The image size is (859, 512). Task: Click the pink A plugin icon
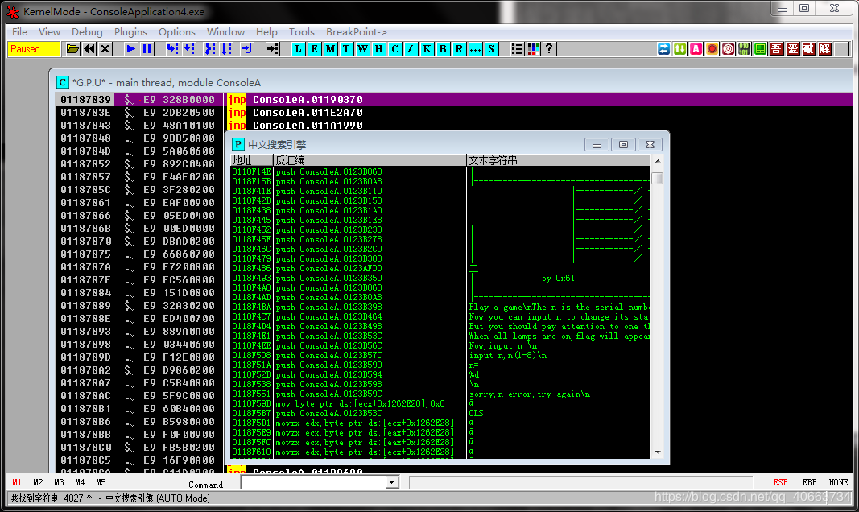pyautogui.click(x=696, y=49)
